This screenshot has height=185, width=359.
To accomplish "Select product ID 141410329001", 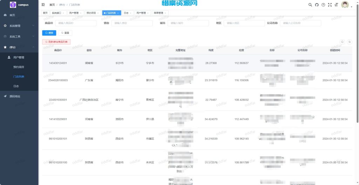I will click(x=58, y=119).
